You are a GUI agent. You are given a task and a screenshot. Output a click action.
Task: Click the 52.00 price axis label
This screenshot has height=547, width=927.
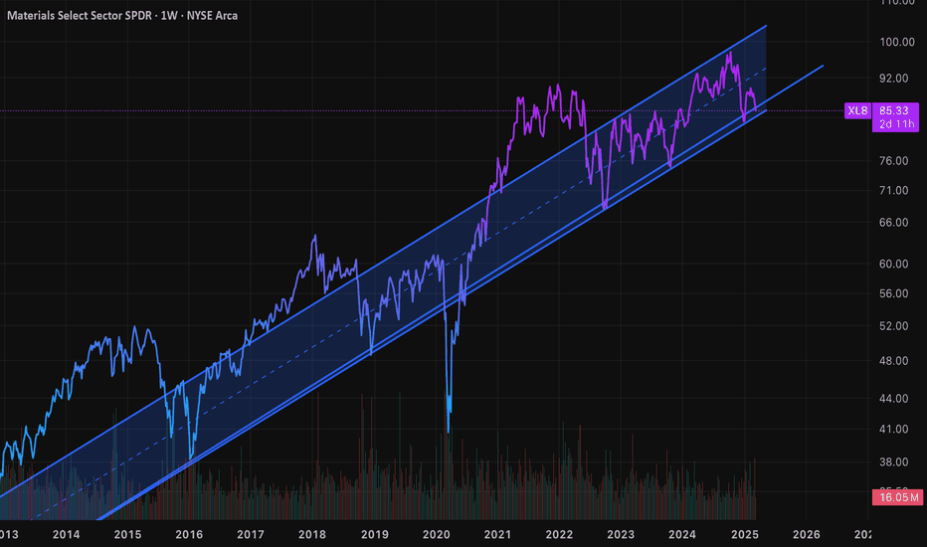(894, 326)
